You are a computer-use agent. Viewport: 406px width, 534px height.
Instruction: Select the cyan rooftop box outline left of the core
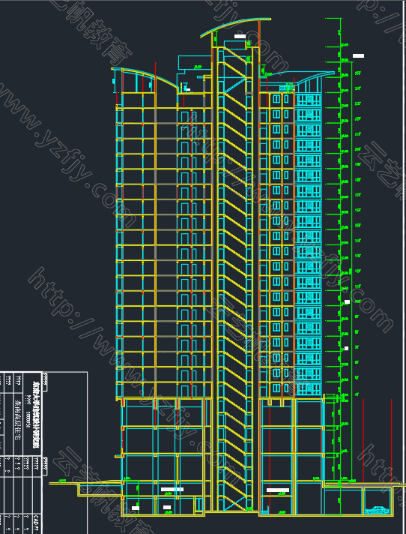(194, 64)
